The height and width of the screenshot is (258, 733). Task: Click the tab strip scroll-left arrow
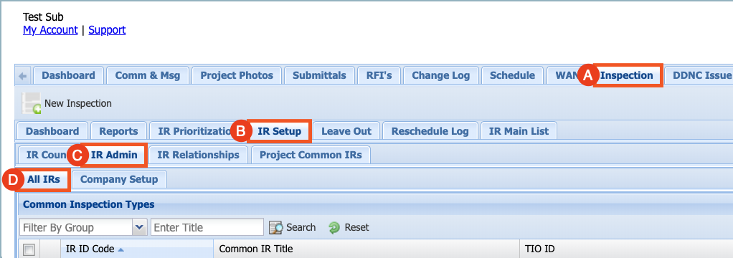point(23,76)
